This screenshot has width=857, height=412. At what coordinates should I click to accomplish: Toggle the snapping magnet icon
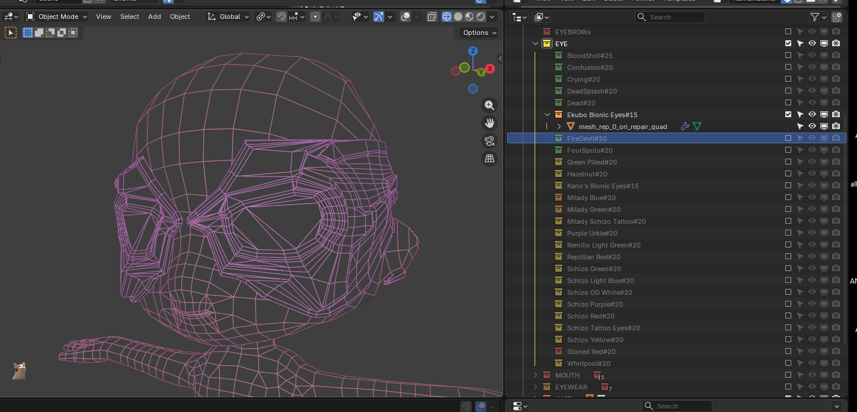coord(282,17)
